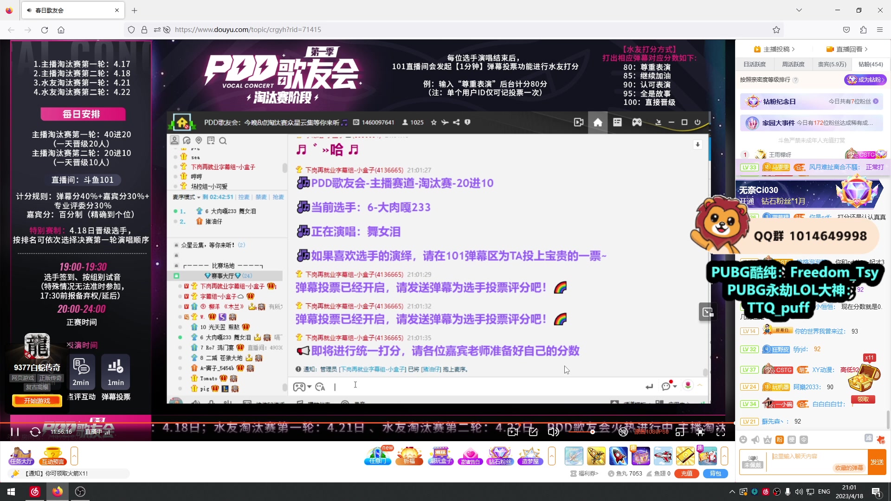Viewport: 891px width, 501px height.
Task: Click help question mark beside 按照亲密度等级排行
Action: (x=795, y=80)
